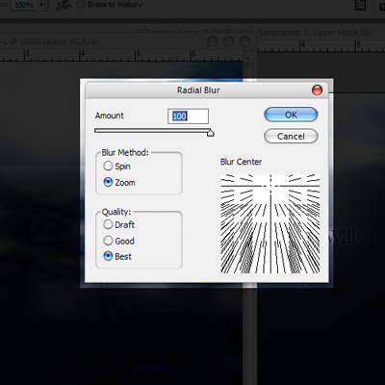The image size is (385, 385).
Task: Check the Erase to History checkbox
Action: tap(82, 5)
